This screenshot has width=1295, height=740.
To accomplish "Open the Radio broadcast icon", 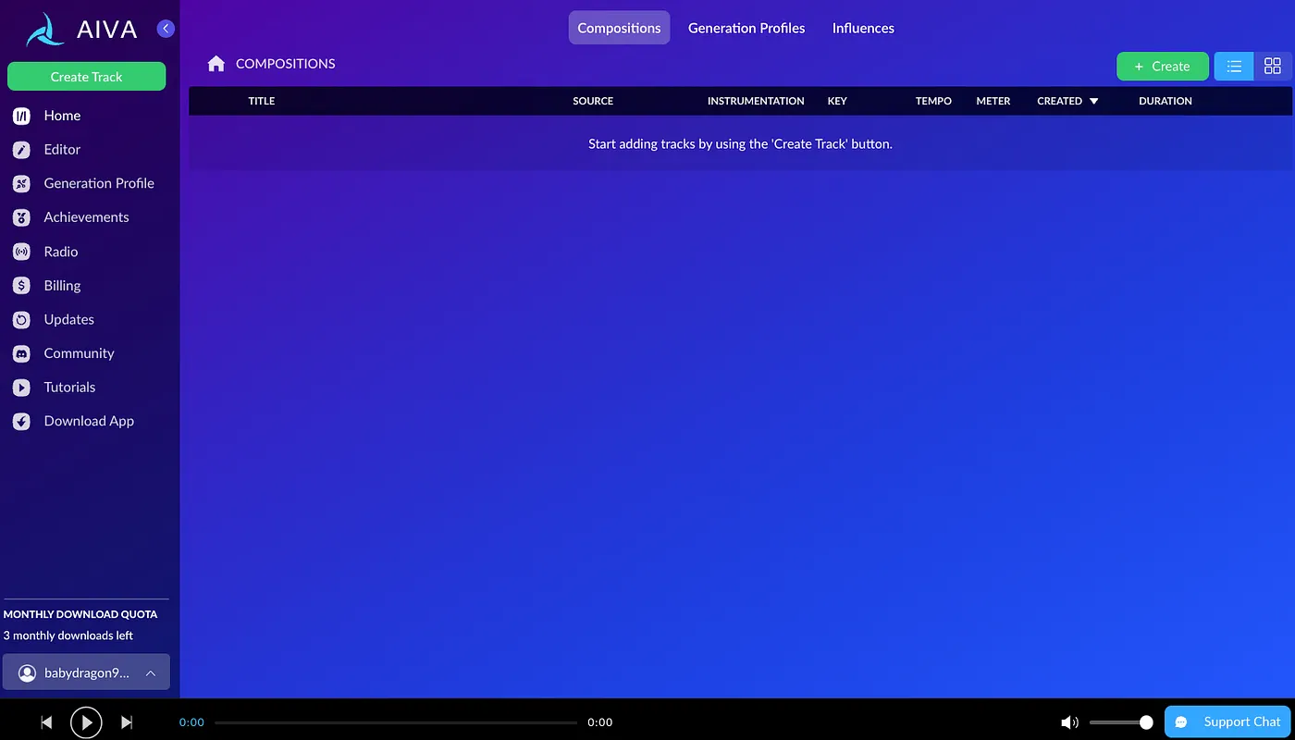I will point(22,252).
